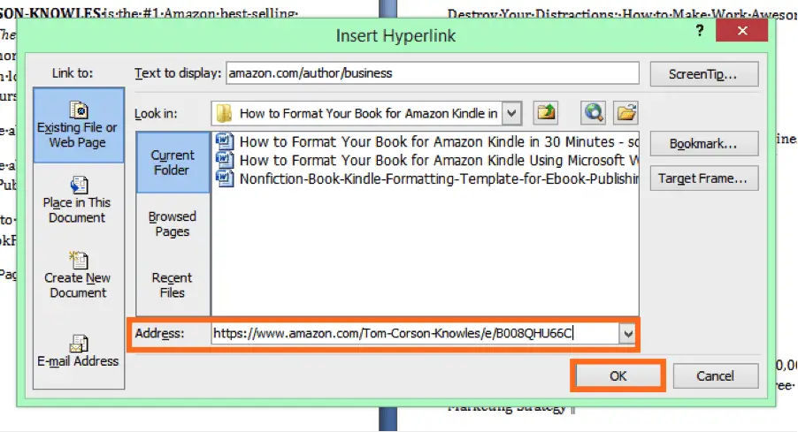Viewport: 798px width, 432px height.
Task: Click the folder icon in Look in box
Action: pyautogui.click(x=224, y=113)
